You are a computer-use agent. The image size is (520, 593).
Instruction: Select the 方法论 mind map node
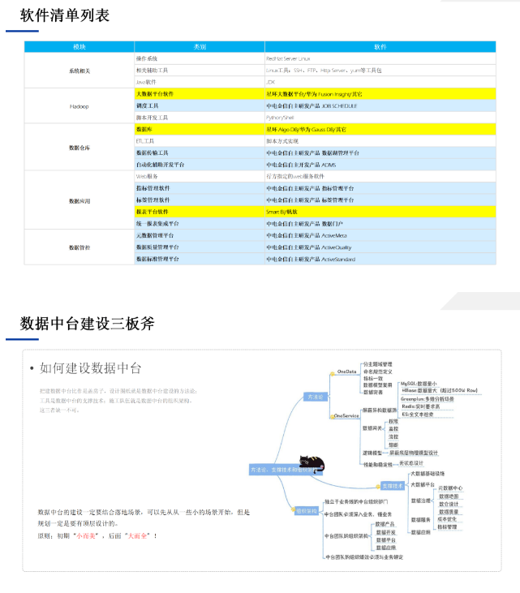(x=316, y=397)
